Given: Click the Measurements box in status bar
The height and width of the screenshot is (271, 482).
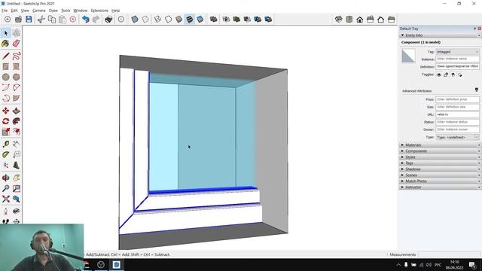Looking at the screenshot, I should pos(450,254).
